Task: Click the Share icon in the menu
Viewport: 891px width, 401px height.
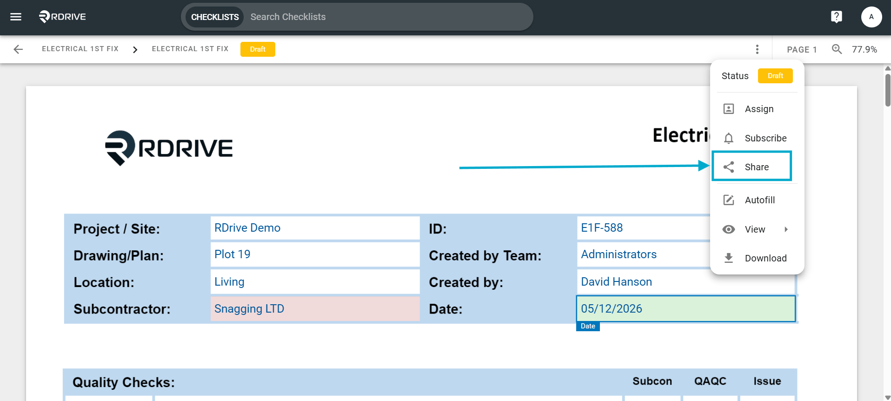Action: [x=729, y=167]
